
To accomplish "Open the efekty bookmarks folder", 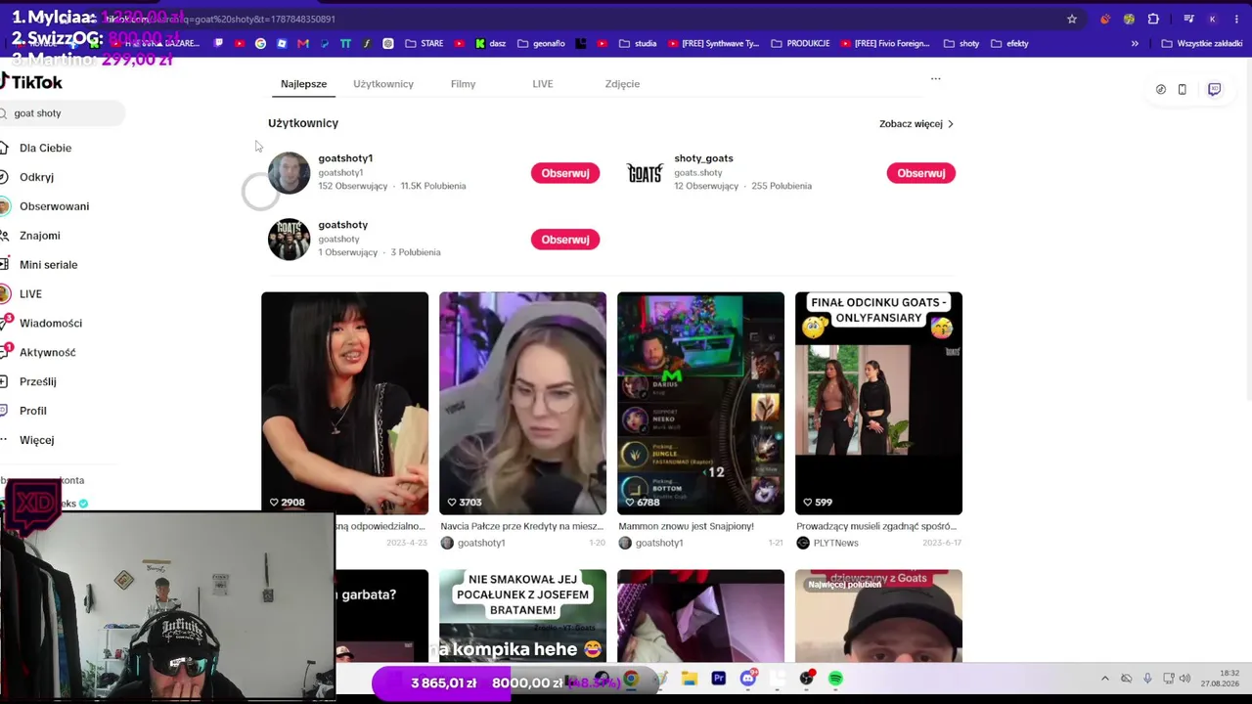I will click(x=1009, y=43).
